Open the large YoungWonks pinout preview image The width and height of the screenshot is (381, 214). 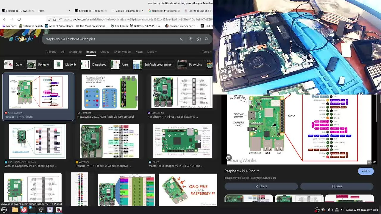[x=299, y=129]
